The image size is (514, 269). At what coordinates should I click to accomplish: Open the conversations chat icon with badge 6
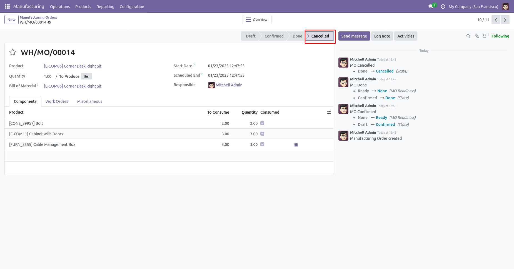tap(431, 6)
